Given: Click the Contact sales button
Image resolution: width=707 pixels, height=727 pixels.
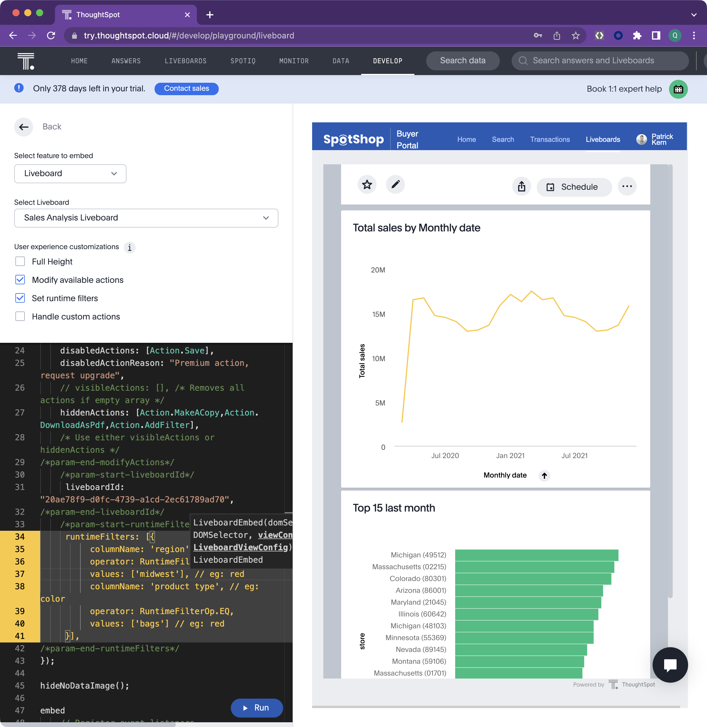Looking at the screenshot, I should (187, 88).
